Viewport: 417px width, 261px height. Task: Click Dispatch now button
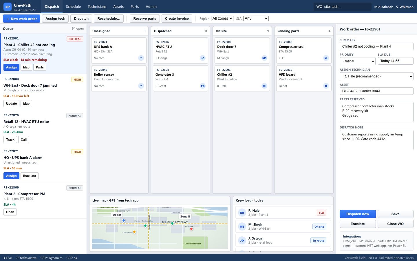(358, 214)
